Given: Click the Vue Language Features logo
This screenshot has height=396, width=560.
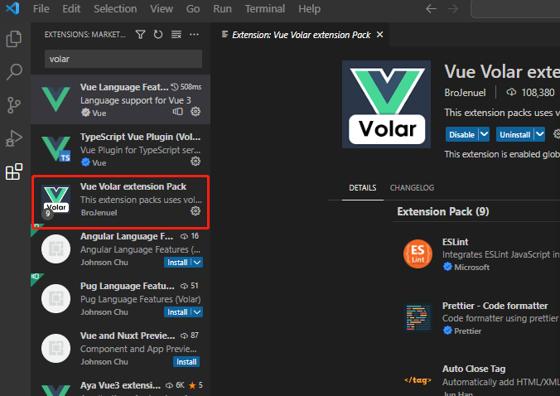Looking at the screenshot, I should click(56, 99).
